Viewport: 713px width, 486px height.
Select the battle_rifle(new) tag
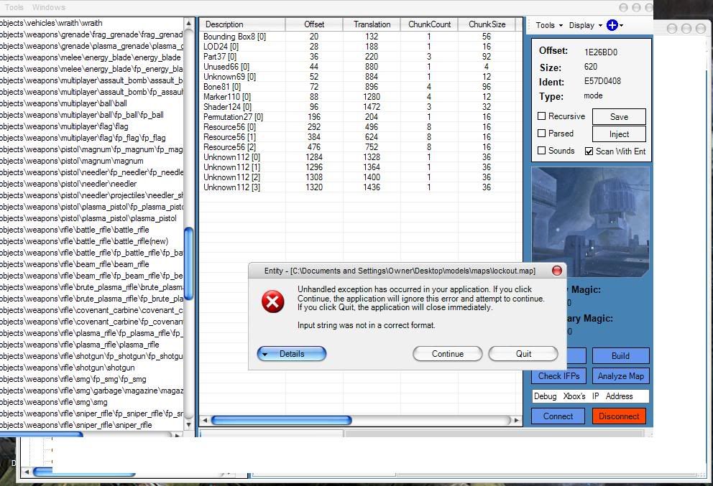84,241
